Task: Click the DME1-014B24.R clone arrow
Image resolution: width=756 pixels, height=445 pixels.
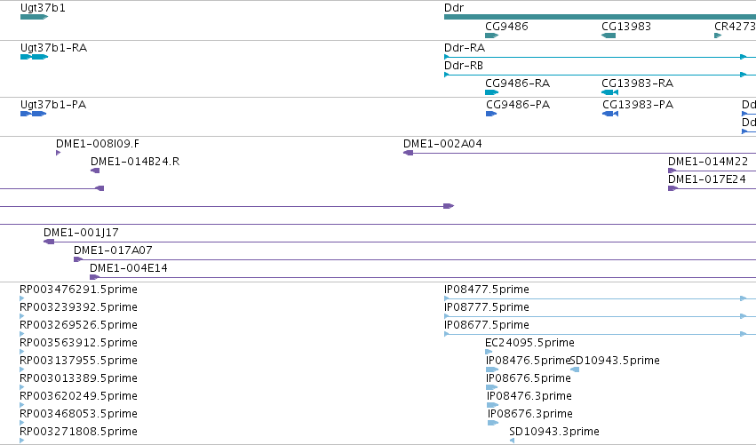Action: click(x=95, y=171)
